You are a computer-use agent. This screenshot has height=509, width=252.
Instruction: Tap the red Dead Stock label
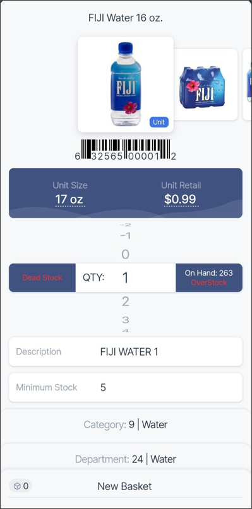coord(42,278)
